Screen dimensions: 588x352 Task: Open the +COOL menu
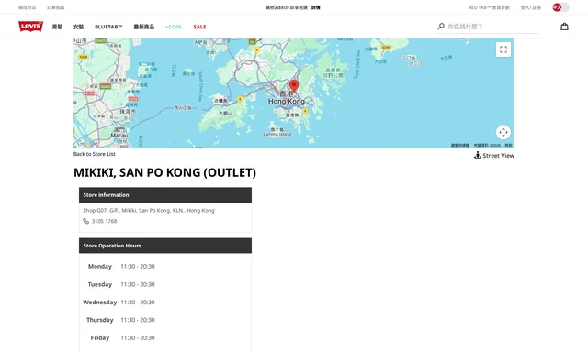(x=174, y=27)
